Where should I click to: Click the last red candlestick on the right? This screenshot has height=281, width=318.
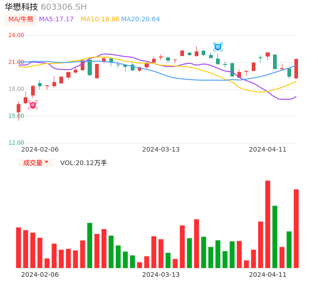point(296,69)
